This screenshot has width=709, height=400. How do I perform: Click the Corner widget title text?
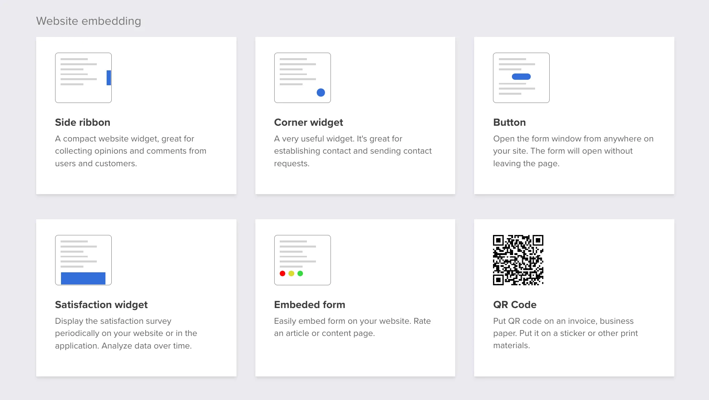point(308,122)
